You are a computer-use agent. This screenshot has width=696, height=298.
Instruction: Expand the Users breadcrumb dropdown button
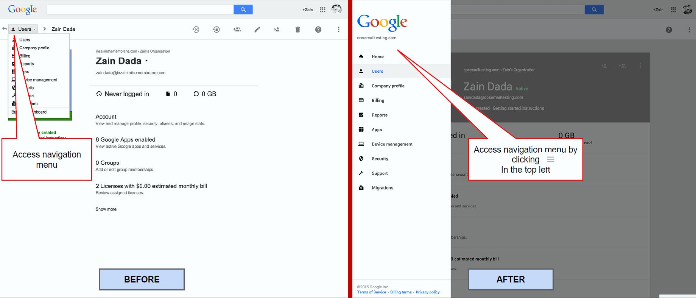click(x=23, y=29)
